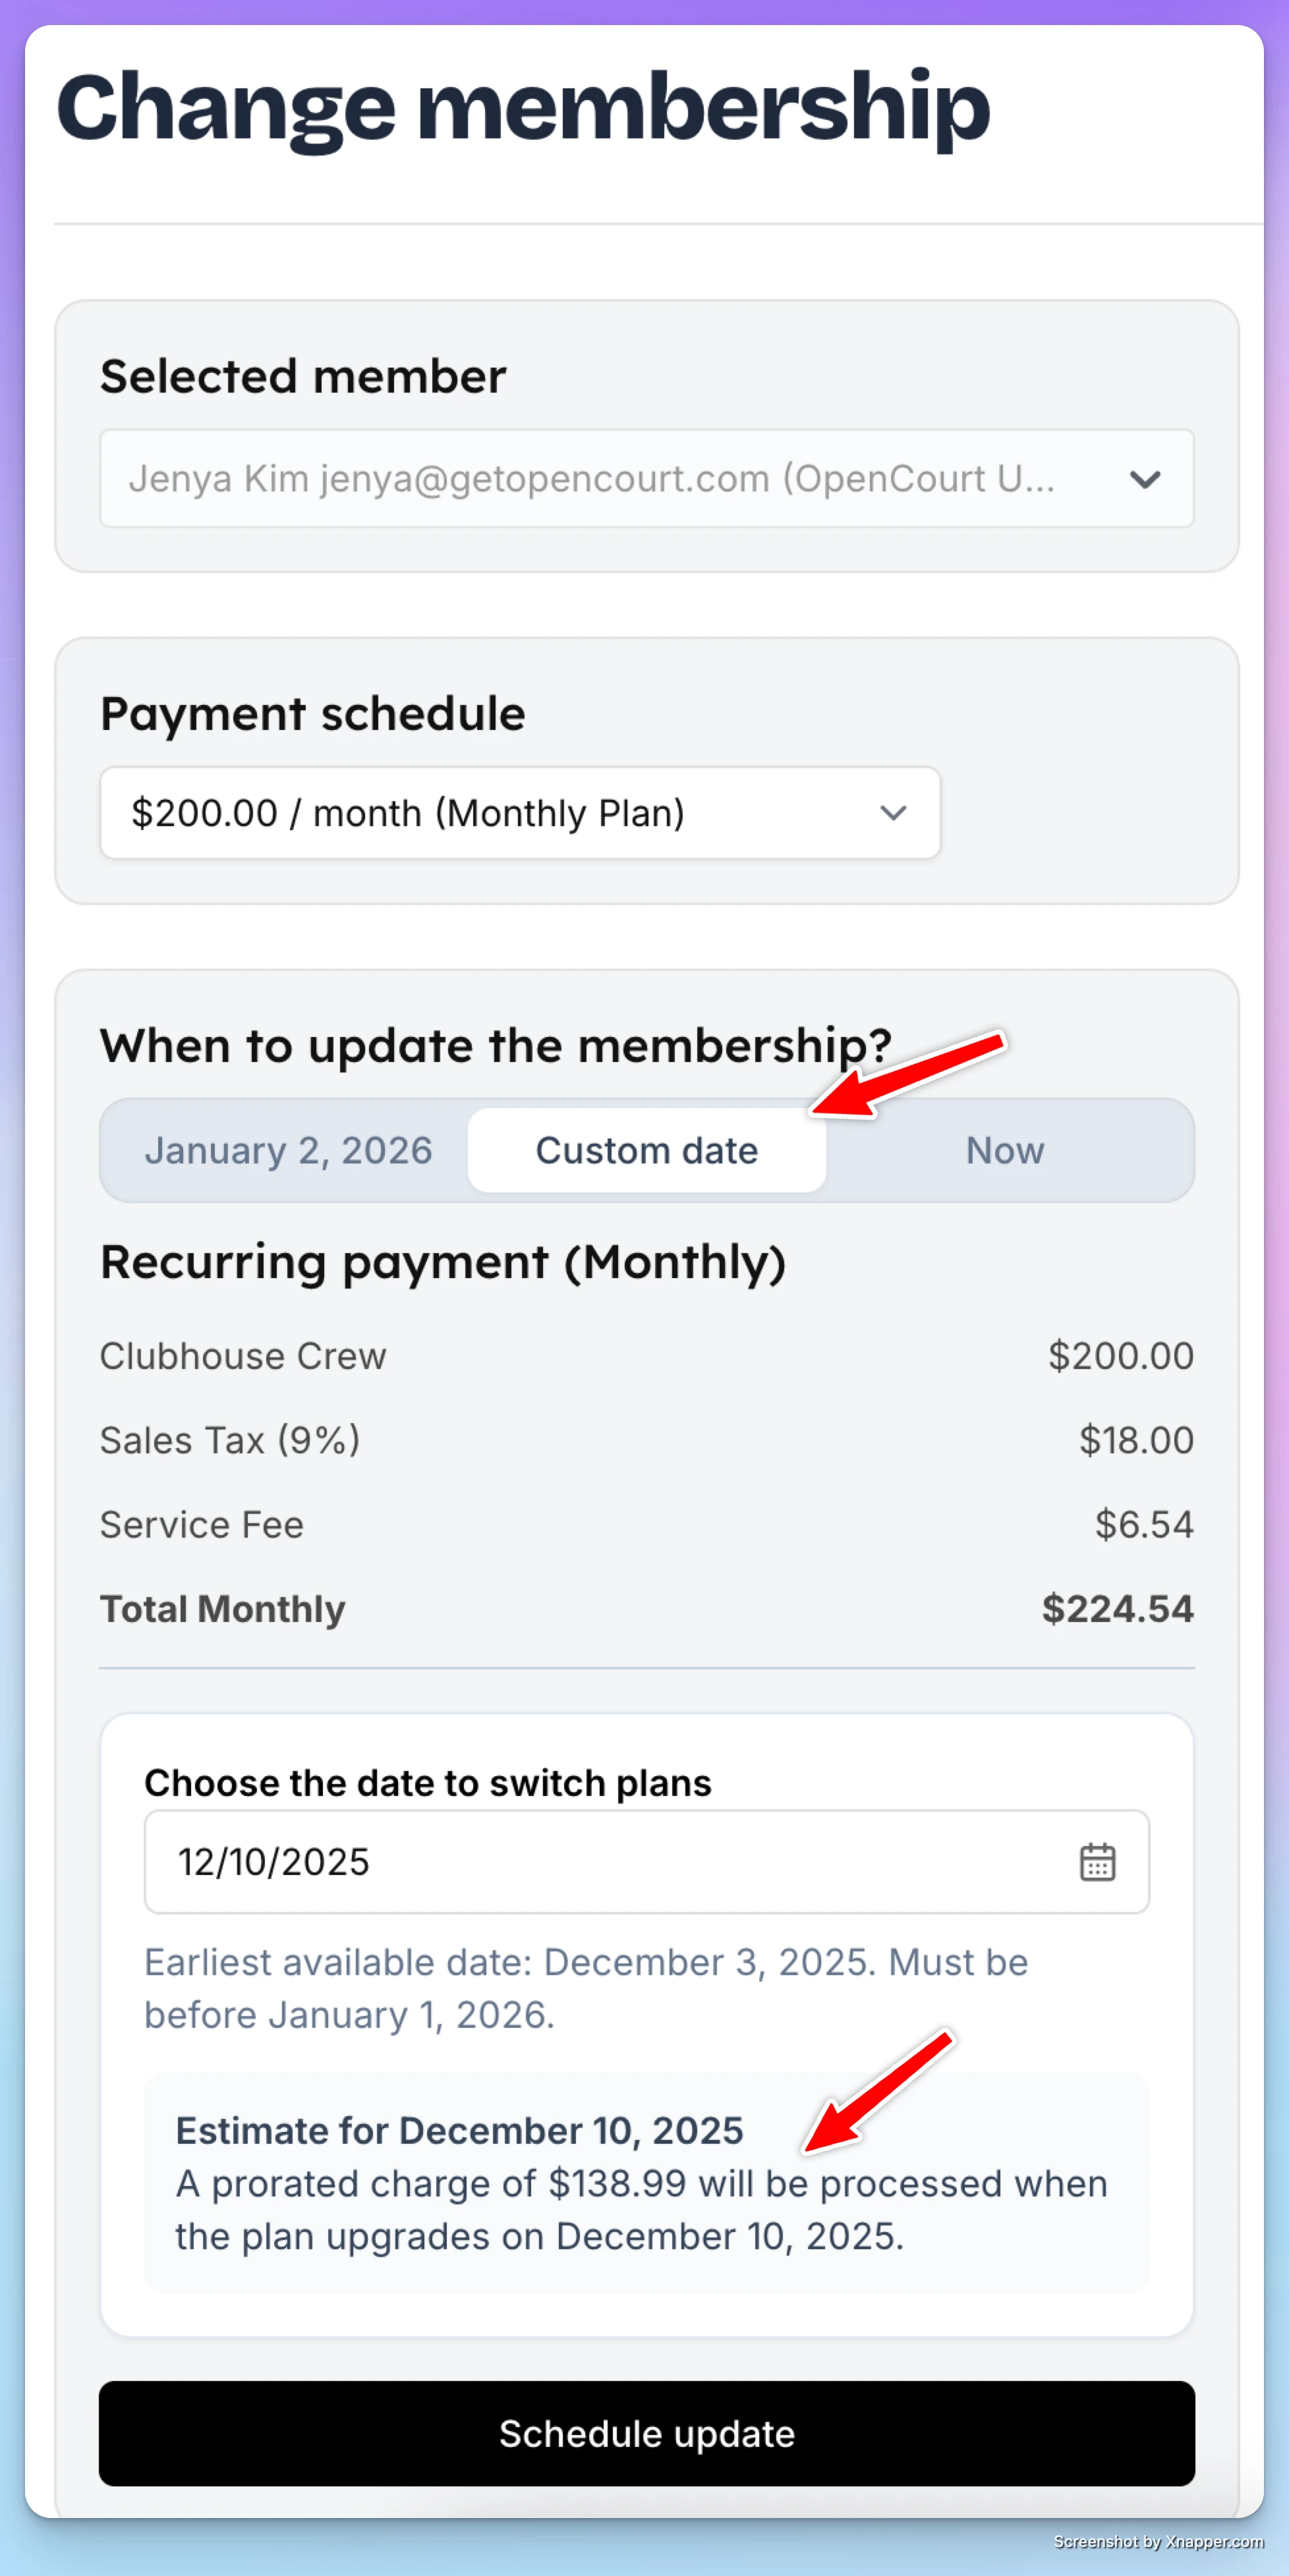This screenshot has height=2576, width=1289.
Task: Open the calendar picker icon
Action: [x=1097, y=1862]
